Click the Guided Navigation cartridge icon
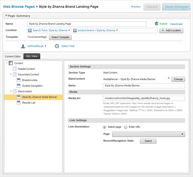 point(18,86)
